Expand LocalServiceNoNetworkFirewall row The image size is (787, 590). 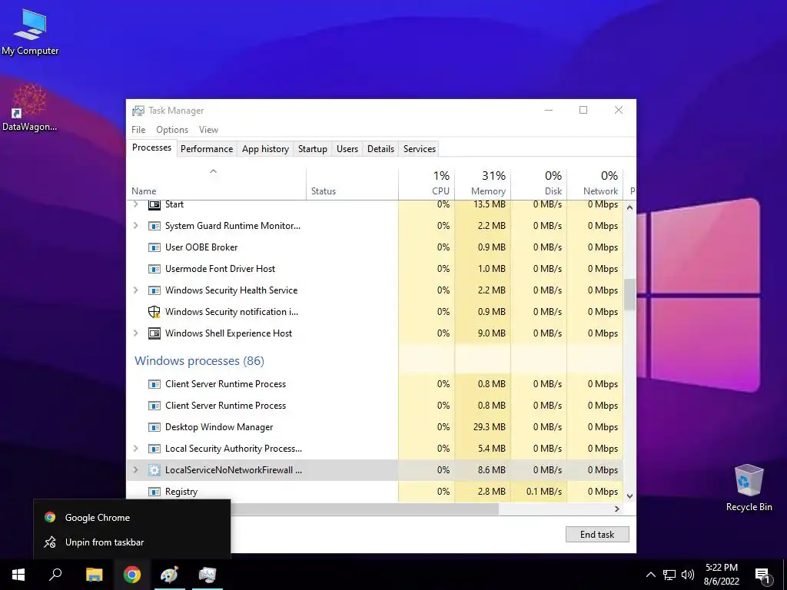click(135, 470)
